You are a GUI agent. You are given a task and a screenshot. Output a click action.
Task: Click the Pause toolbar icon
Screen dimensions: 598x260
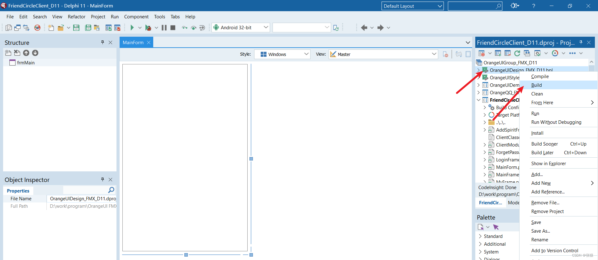point(164,28)
